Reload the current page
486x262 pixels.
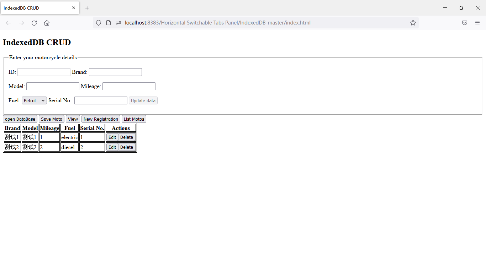34,23
